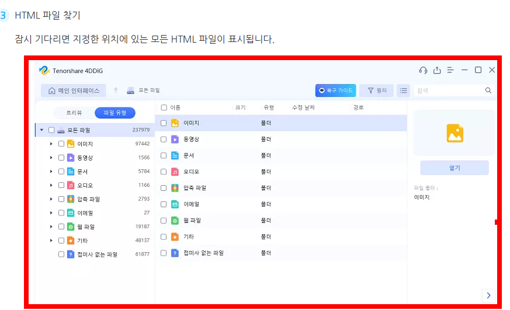Check the 이미지 checkbox in left tree

(x=61, y=144)
